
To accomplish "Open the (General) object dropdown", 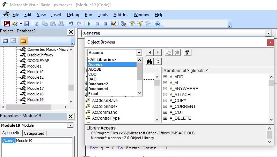I will tap(268, 33).
